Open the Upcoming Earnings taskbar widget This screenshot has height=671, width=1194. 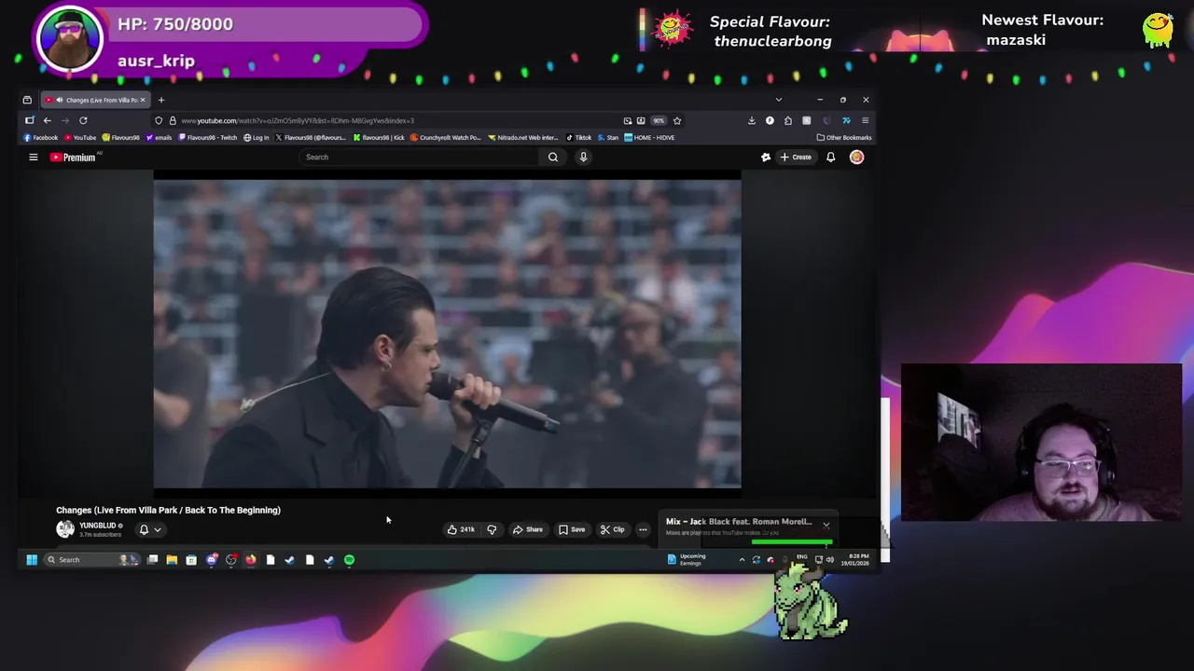coord(687,560)
